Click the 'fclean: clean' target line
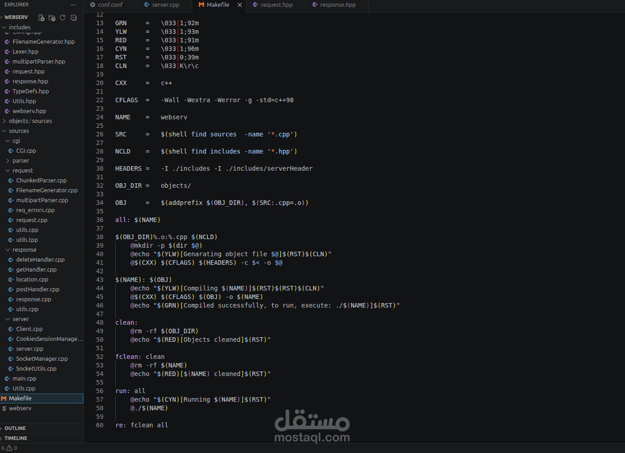 coord(140,357)
